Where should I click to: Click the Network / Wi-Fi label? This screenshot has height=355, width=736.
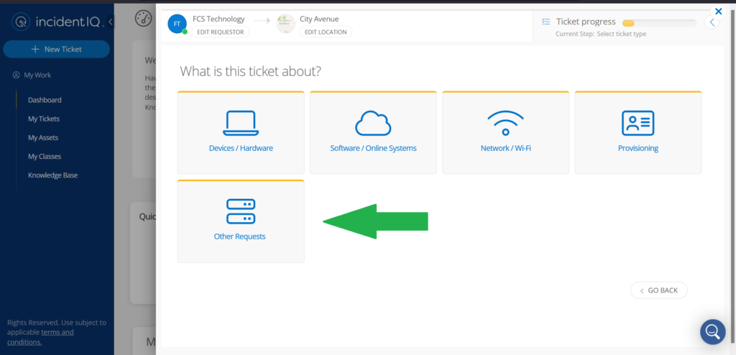point(505,148)
